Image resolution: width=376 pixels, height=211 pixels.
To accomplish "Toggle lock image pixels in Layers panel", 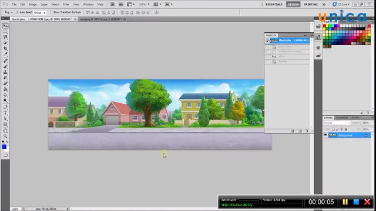I will point(337,129).
